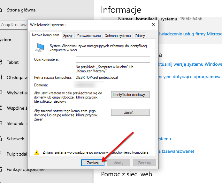
Task: Click the yellow warning triangle icon
Action: pyautogui.click(x=37, y=152)
